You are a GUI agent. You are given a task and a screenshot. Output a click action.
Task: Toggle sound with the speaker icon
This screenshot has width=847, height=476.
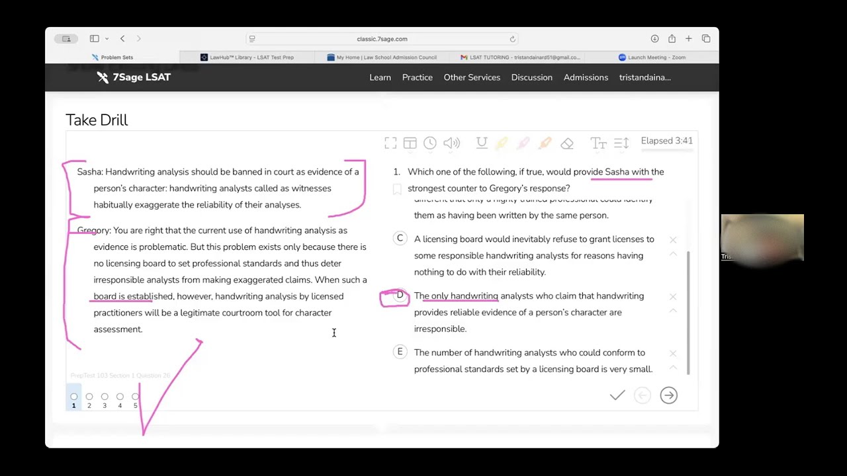tap(452, 143)
